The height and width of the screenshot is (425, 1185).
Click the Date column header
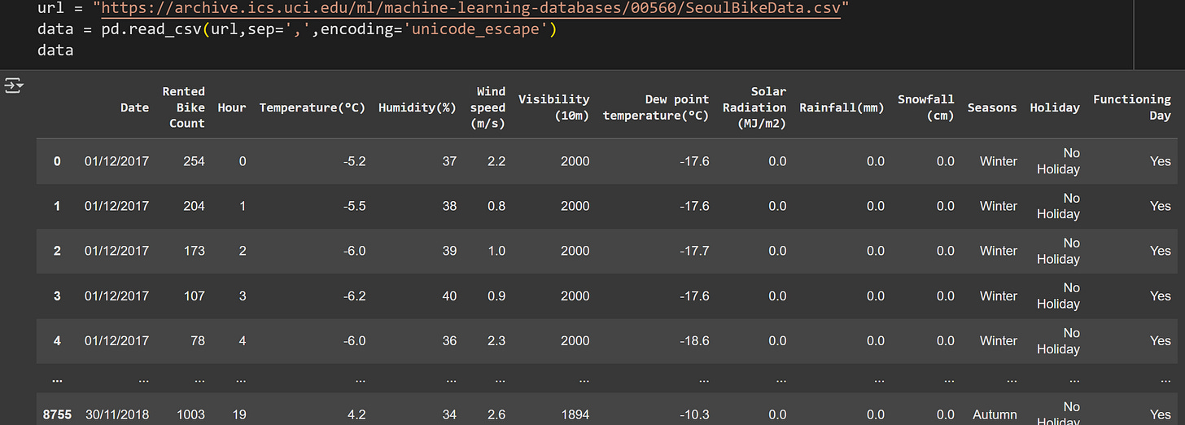(x=134, y=107)
